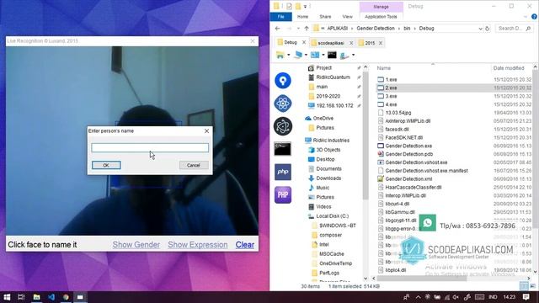Click the blue atom sidebar icon
539x303 pixels.
click(x=283, y=104)
